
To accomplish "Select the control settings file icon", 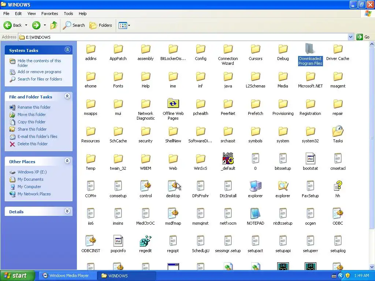I will 146,186.
